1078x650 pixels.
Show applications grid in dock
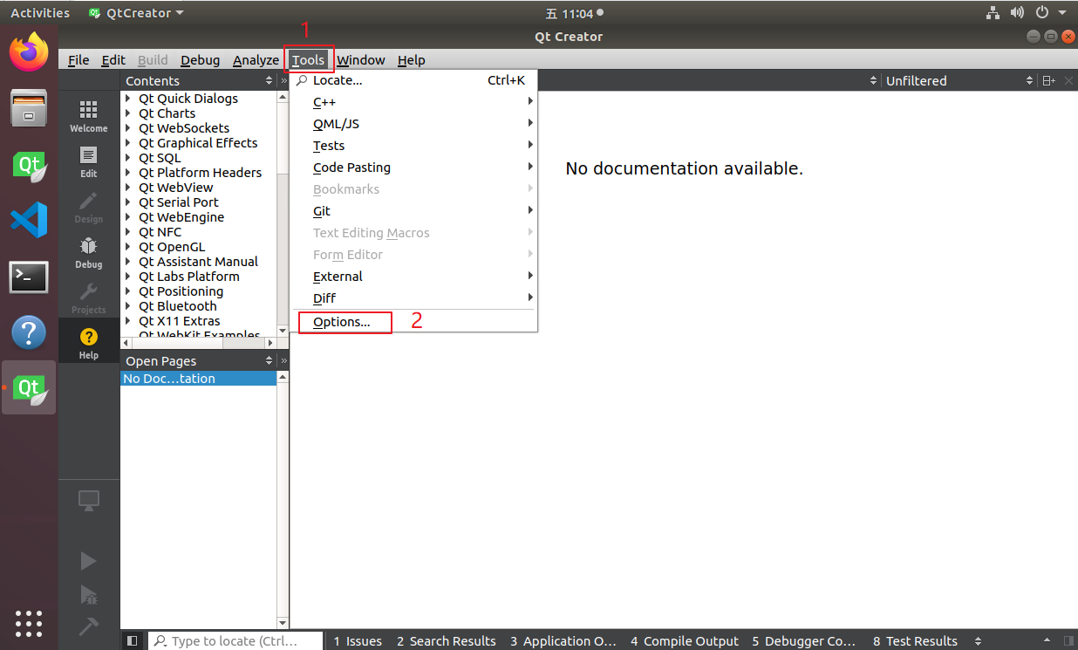click(x=29, y=623)
